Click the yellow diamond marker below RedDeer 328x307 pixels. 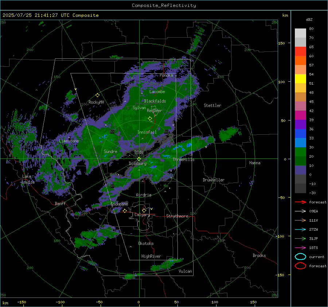click(x=150, y=119)
